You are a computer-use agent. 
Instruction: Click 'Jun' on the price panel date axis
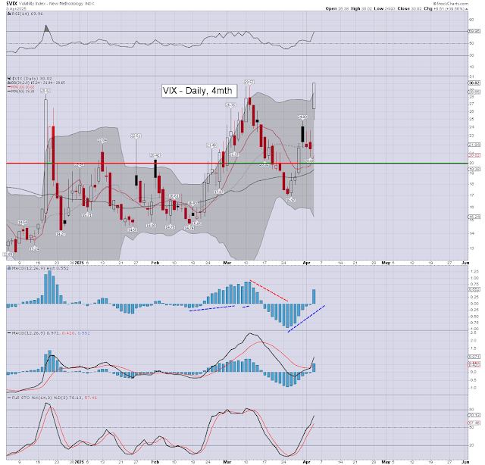[465, 263]
